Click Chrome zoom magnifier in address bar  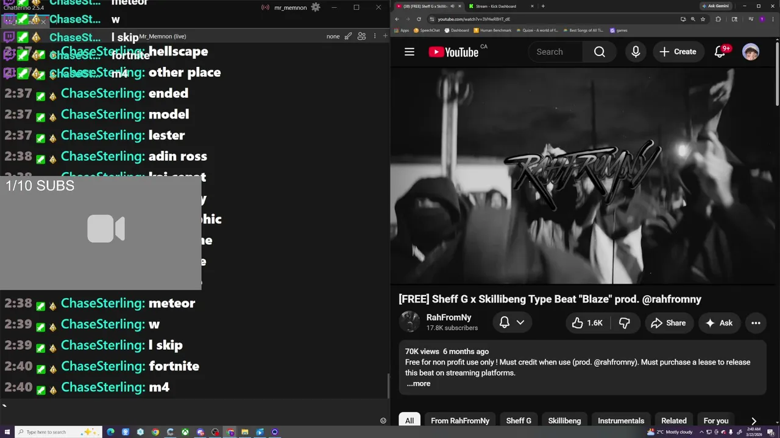(693, 19)
